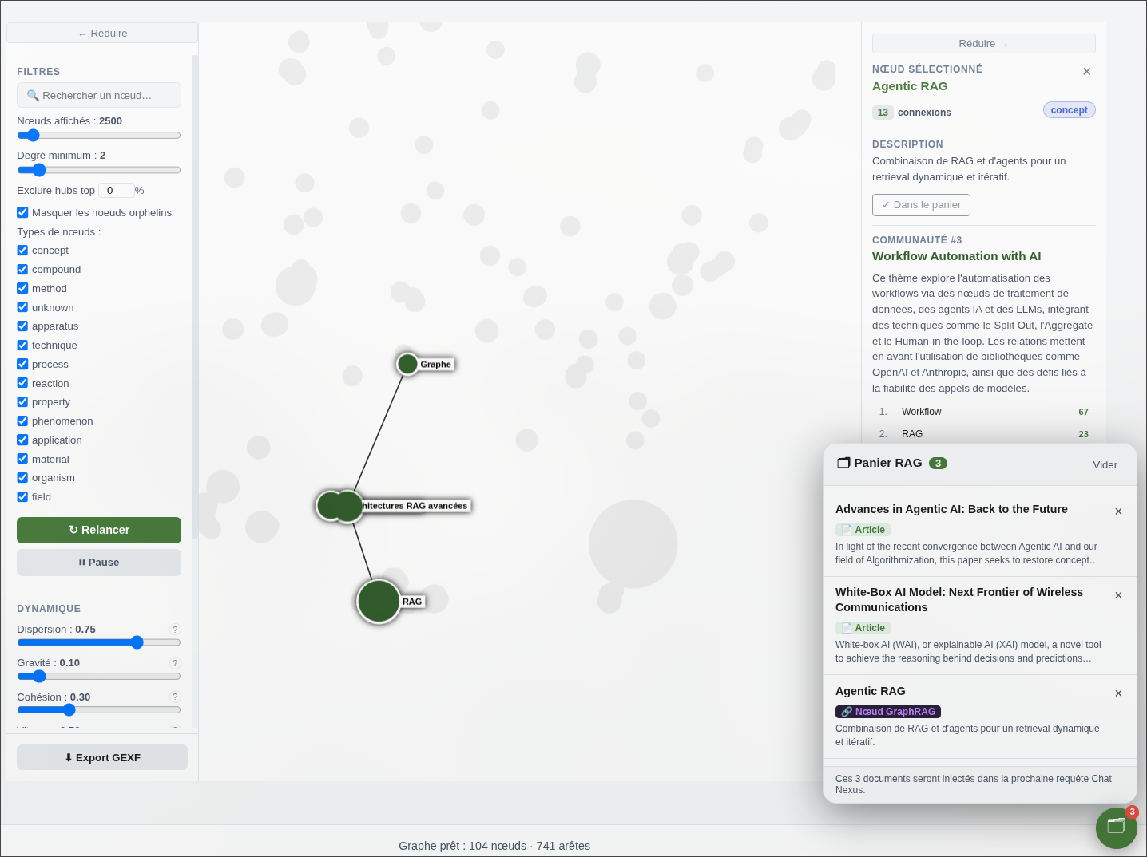Adjust the Dispersion slider
This screenshot has height=857, width=1147.
[x=99, y=642]
